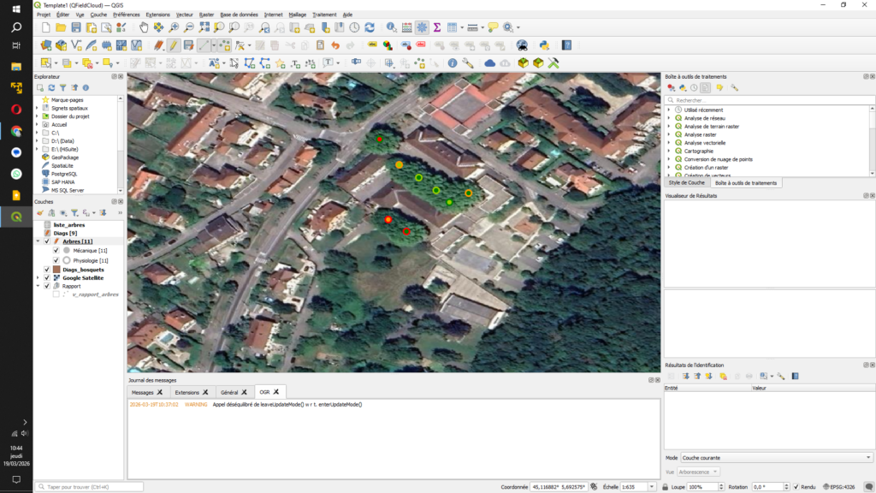The width and height of the screenshot is (876, 493).
Task: Open layer styling panel brush icon in Couches
Action: coord(39,213)
